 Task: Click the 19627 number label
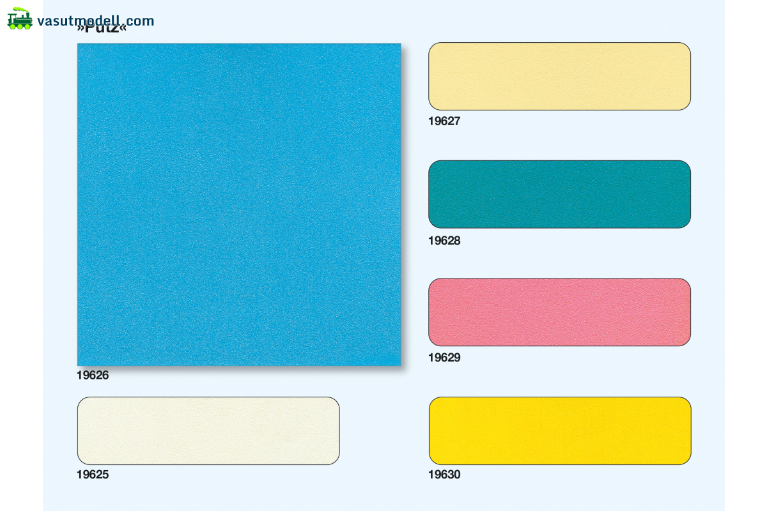[444, 121]
